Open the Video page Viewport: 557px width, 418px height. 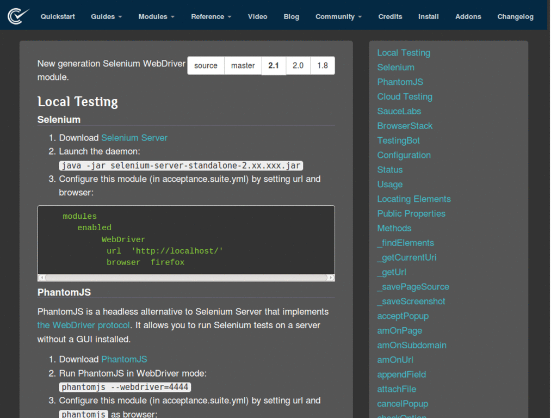tap(257, 17)
